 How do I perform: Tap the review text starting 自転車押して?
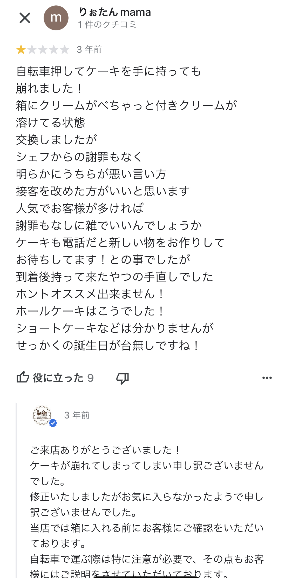108,71
